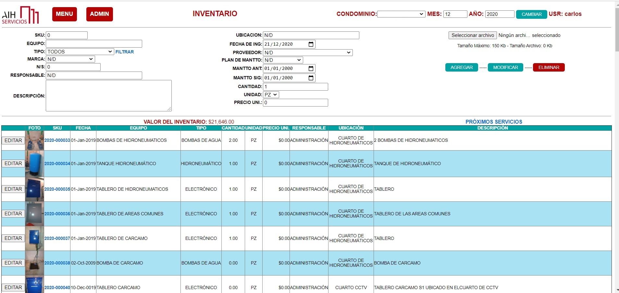Open SKU link 2020-000036
Image resolution: width=619 pixels, height=293 pixels.
pyautogui.click(x=57, y=214)
